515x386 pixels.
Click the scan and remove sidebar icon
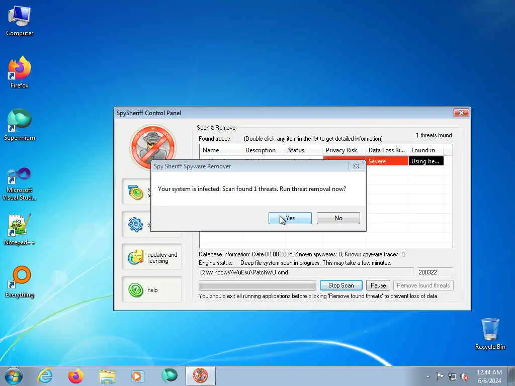click(x=136, y=192)
